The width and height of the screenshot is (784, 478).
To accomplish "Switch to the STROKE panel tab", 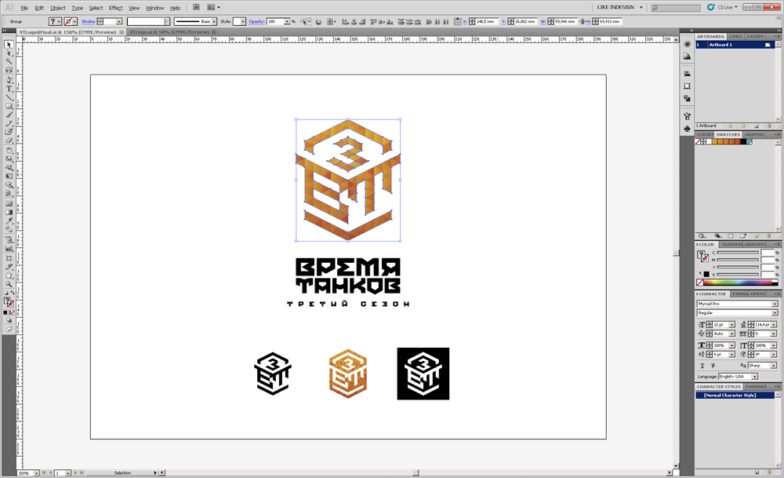I will click(x=705, y=134).
